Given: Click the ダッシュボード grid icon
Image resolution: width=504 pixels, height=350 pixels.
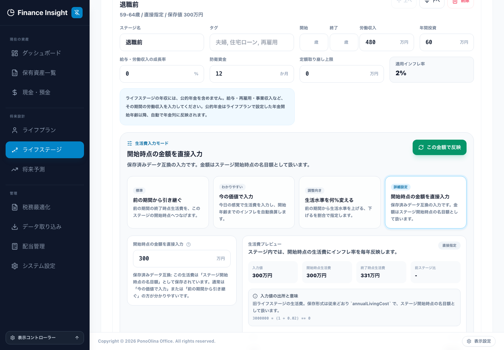Looking at the screenshot, I should [15, 53].
